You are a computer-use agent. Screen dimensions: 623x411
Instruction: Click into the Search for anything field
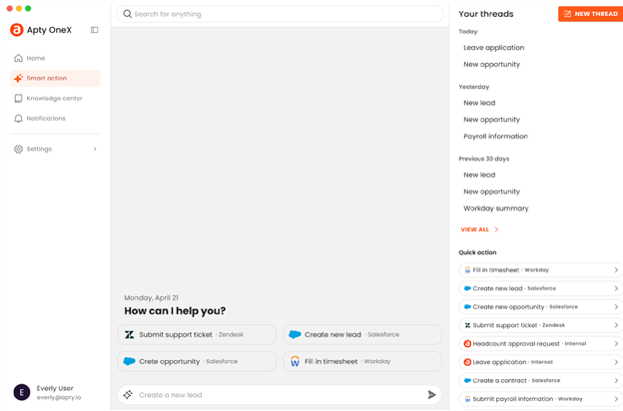[285, 14]
